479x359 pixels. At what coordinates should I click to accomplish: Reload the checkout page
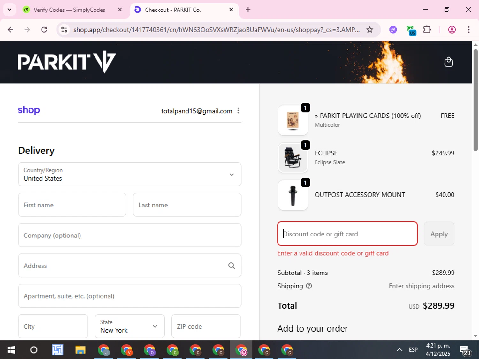point(44,30)
